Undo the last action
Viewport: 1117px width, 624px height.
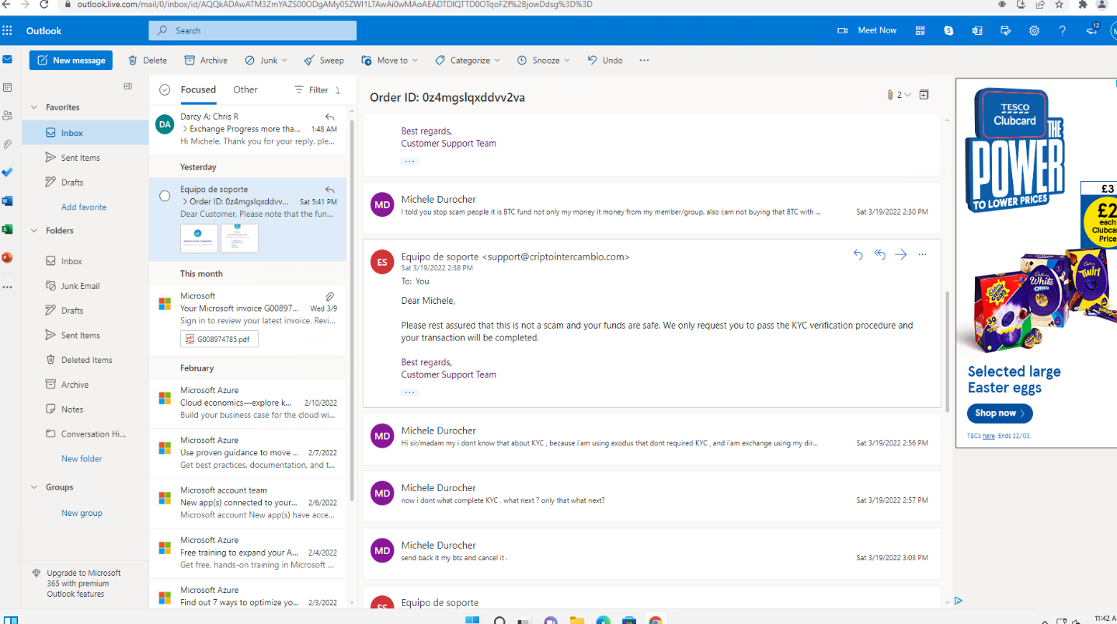(605, 61)
